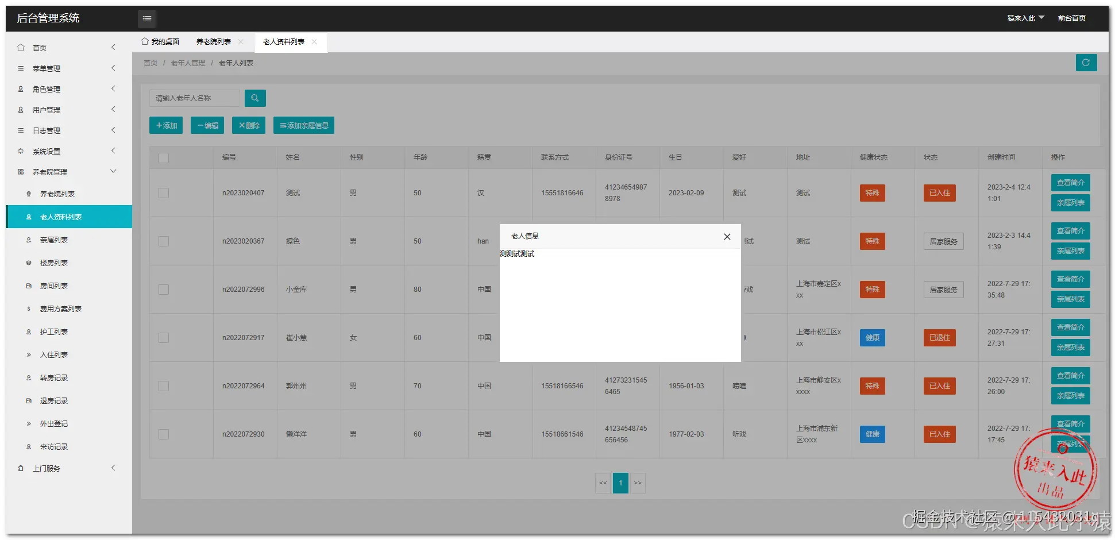1115x540 pixels.
Task: Expand the 菜单管理 chevron
Action: click(113, 68)
